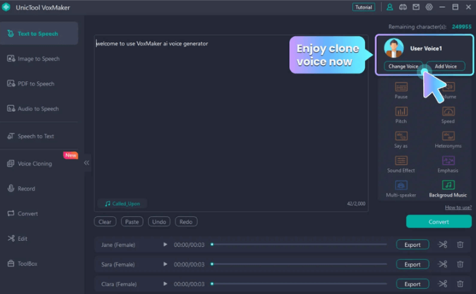Open the Voice Cloning section
This screenshot has width=476, height=294.
(x=35, y=163)
